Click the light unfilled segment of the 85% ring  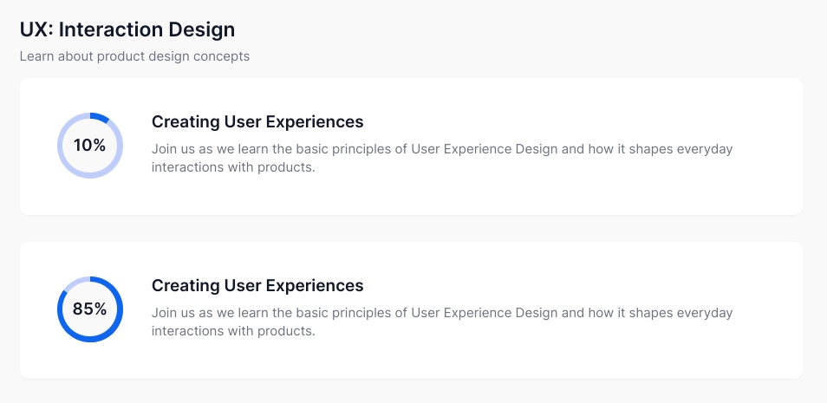[x=74, y=283]
